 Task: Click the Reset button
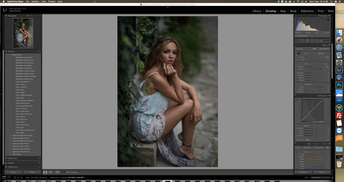point(321,172)
